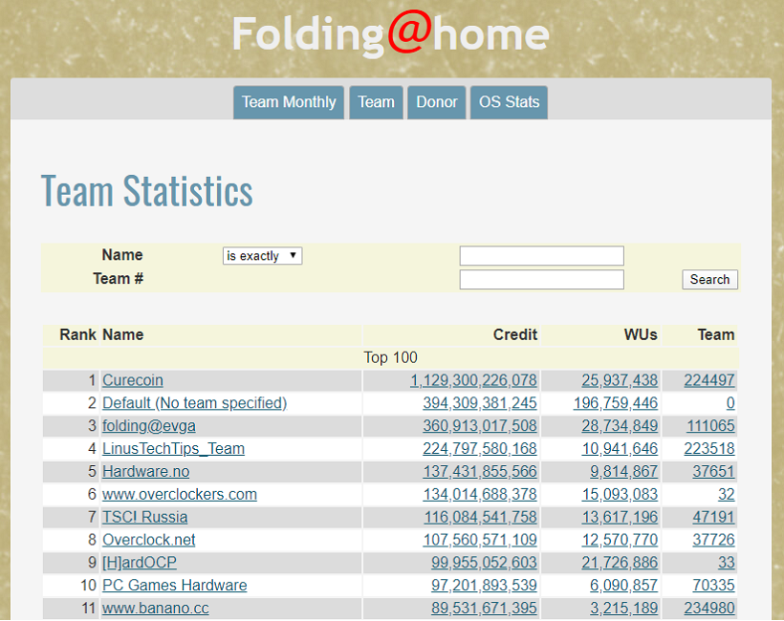Open the Donor tab
The image size is (784, 621).
(437, 102)
